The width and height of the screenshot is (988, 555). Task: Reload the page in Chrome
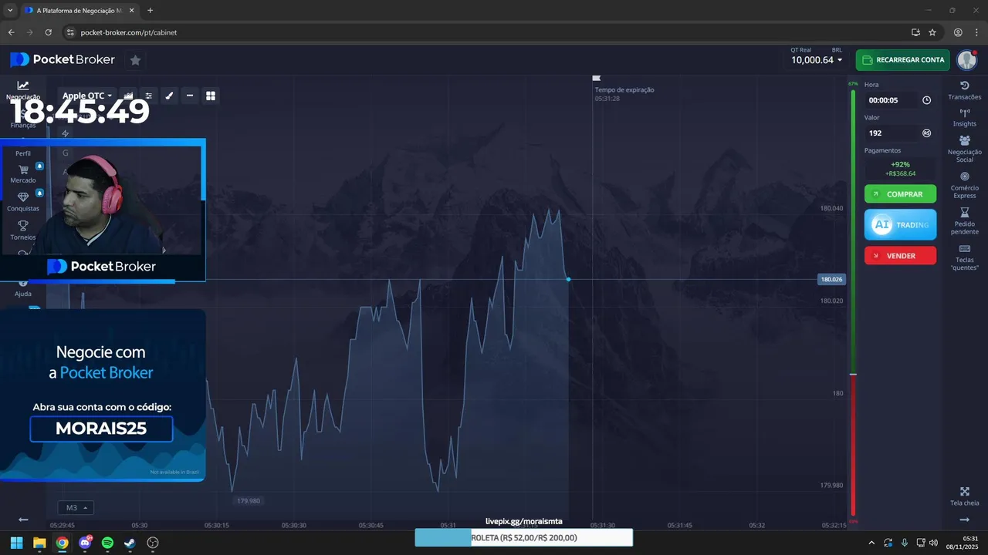pos(49,32)
